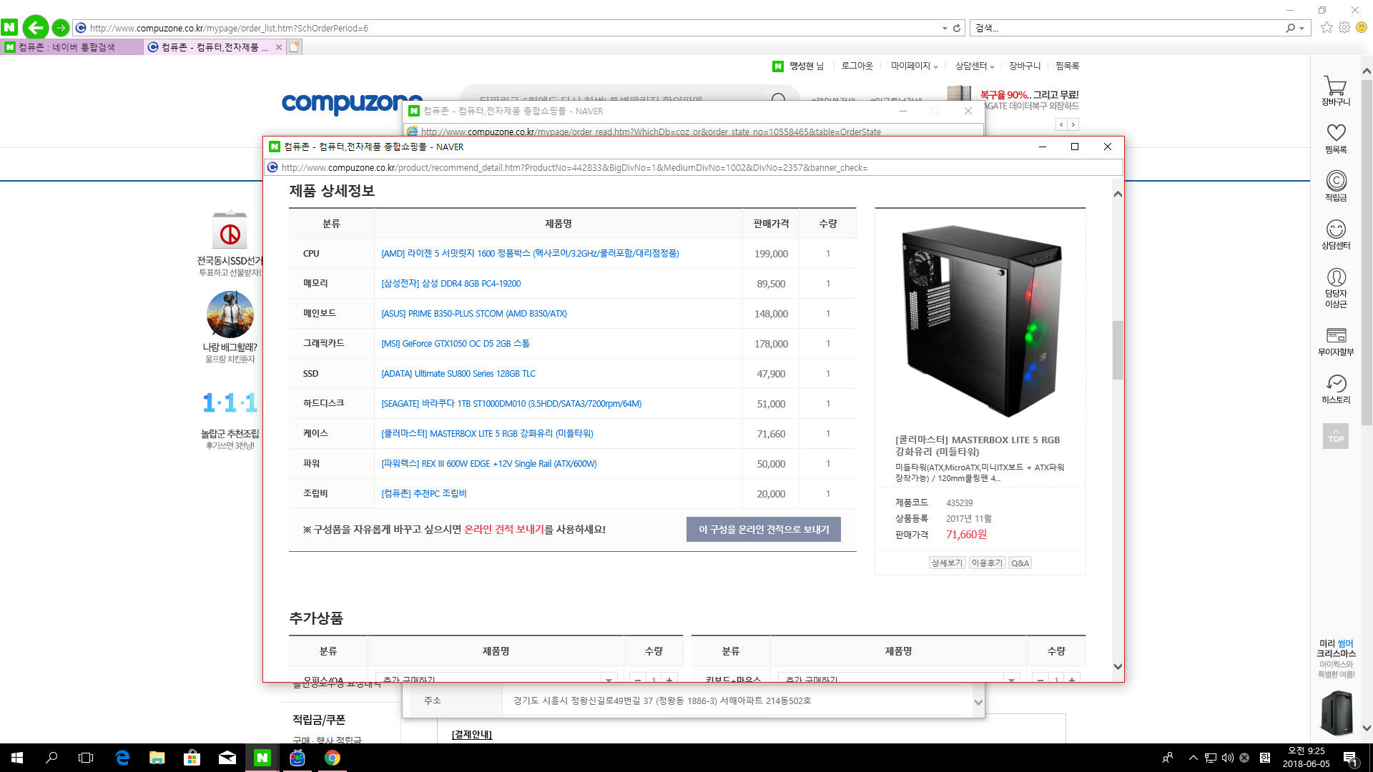
Task: Open the 장바구니 cart icon in sidebar
Action: click(x=1335, y=89)
